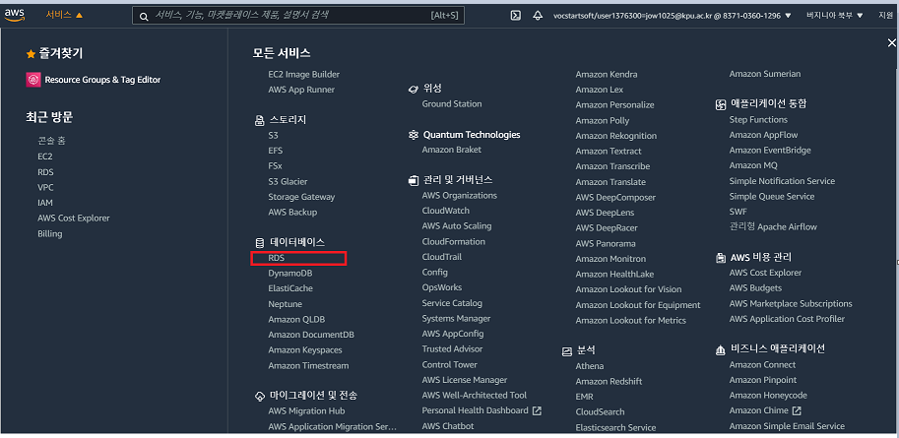Open EC2 Image Builder

pos(304,75)
